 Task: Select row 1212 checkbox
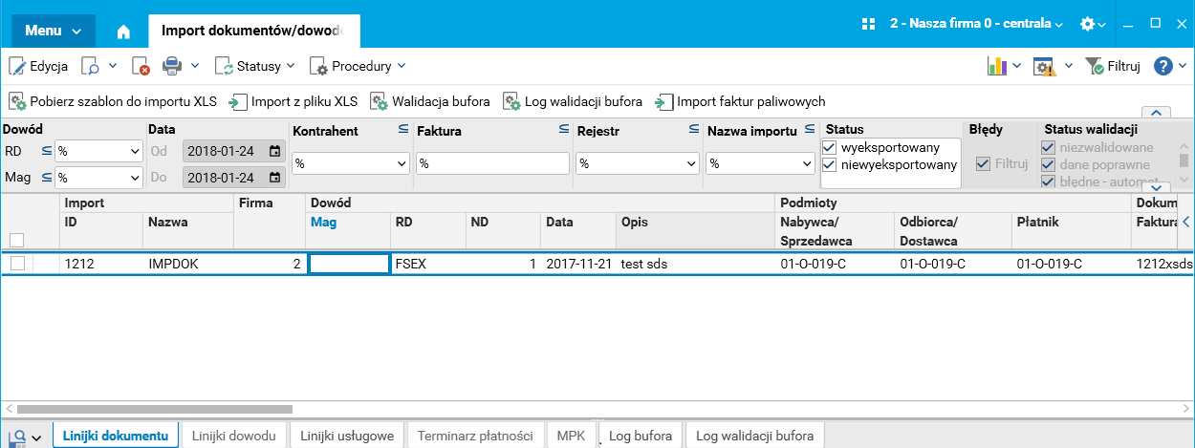pos(16,263)
